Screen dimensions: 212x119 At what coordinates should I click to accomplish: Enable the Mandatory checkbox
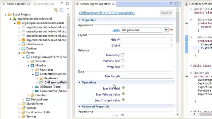pos(122,55)
